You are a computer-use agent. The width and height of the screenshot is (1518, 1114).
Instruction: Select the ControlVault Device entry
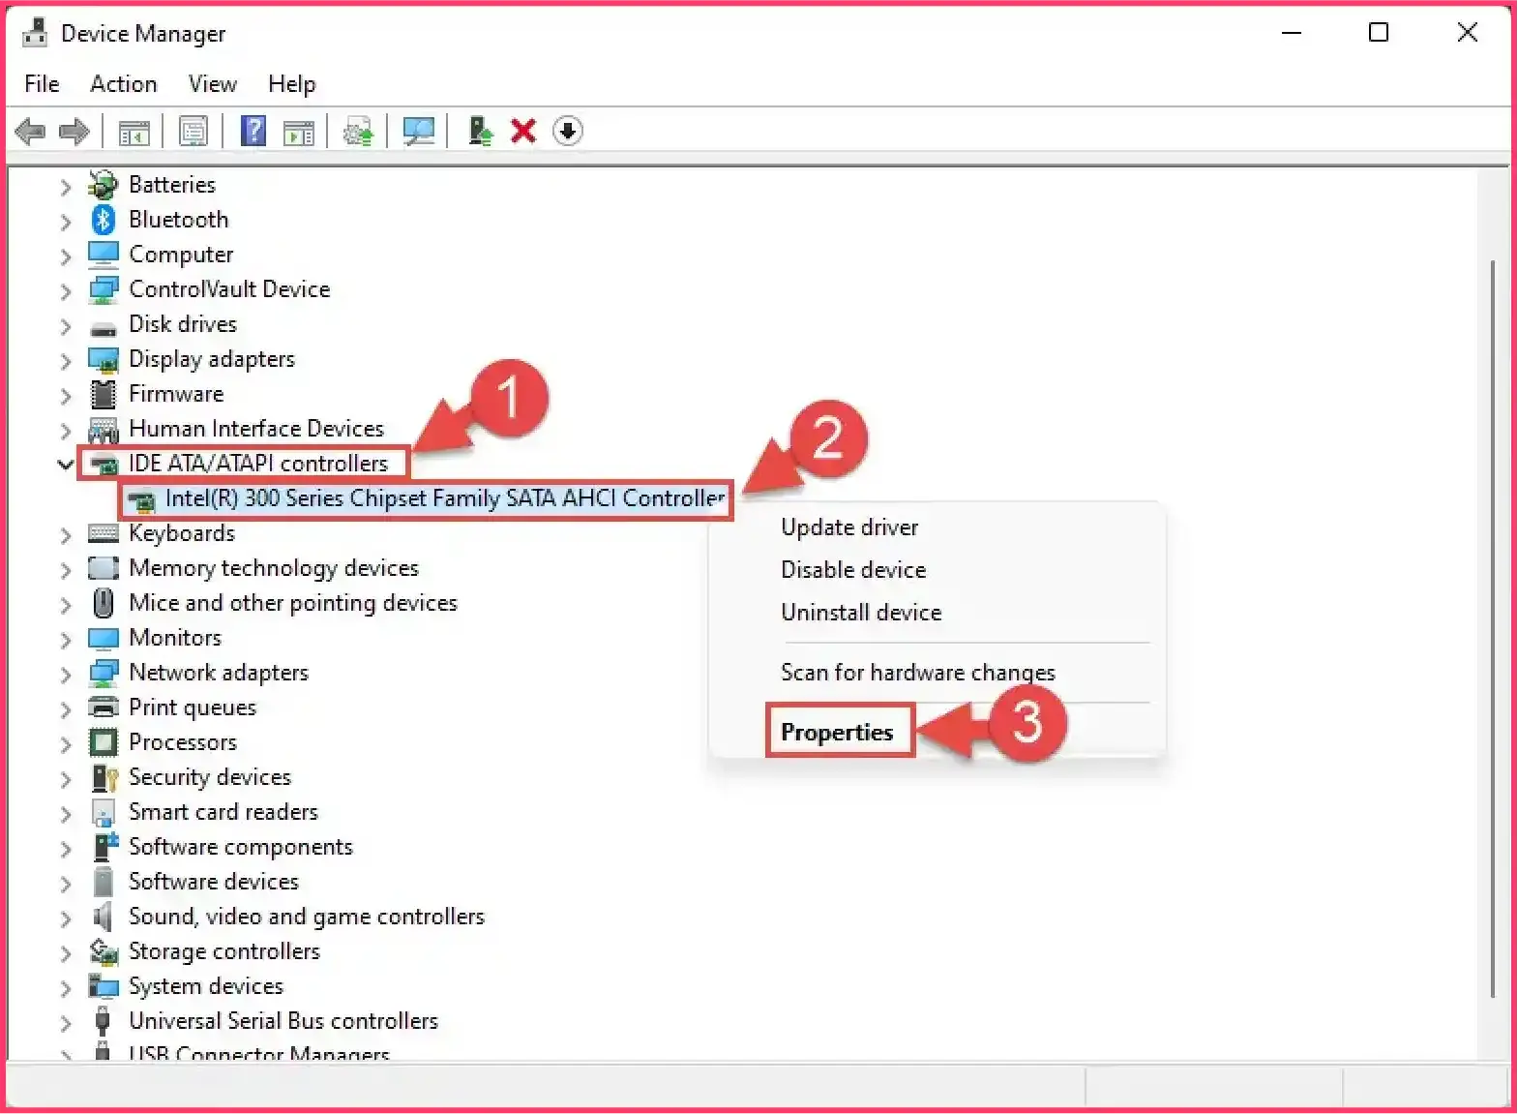point(229,289)
